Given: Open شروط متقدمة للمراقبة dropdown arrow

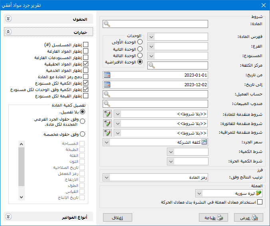Looking at the screenshot, I should (118, 133).
